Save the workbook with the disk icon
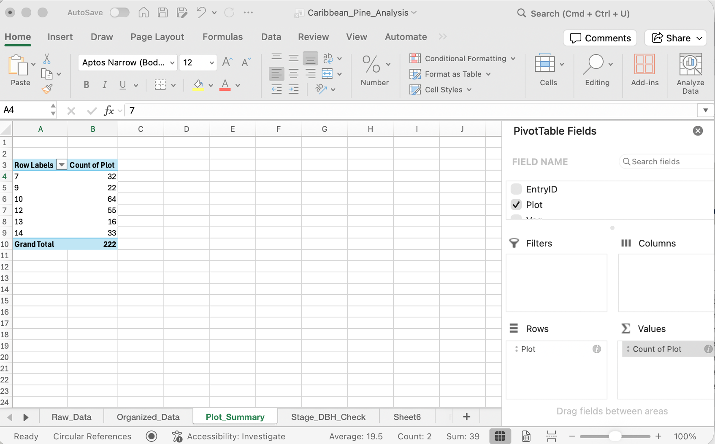The image size is (715, 444). tap(163, 13)
